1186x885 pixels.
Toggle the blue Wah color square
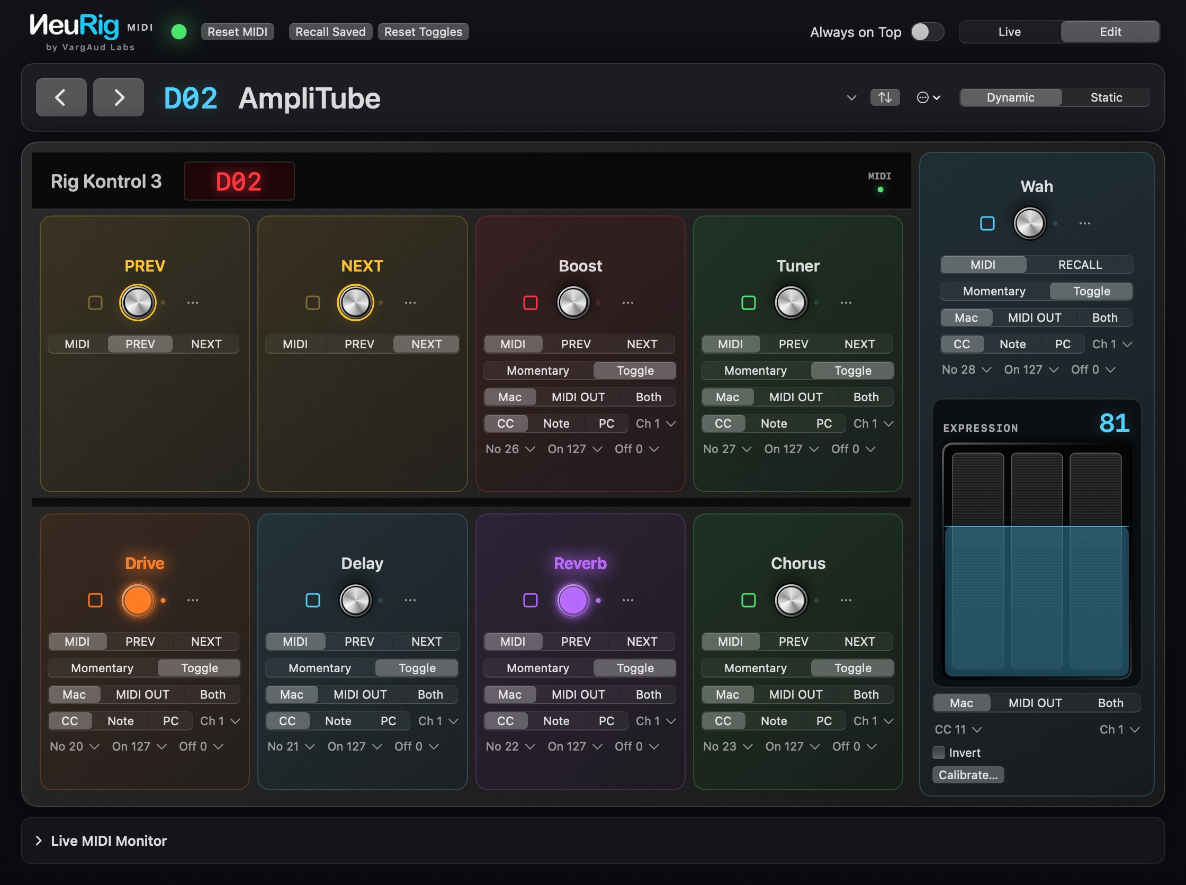point(987,223)
